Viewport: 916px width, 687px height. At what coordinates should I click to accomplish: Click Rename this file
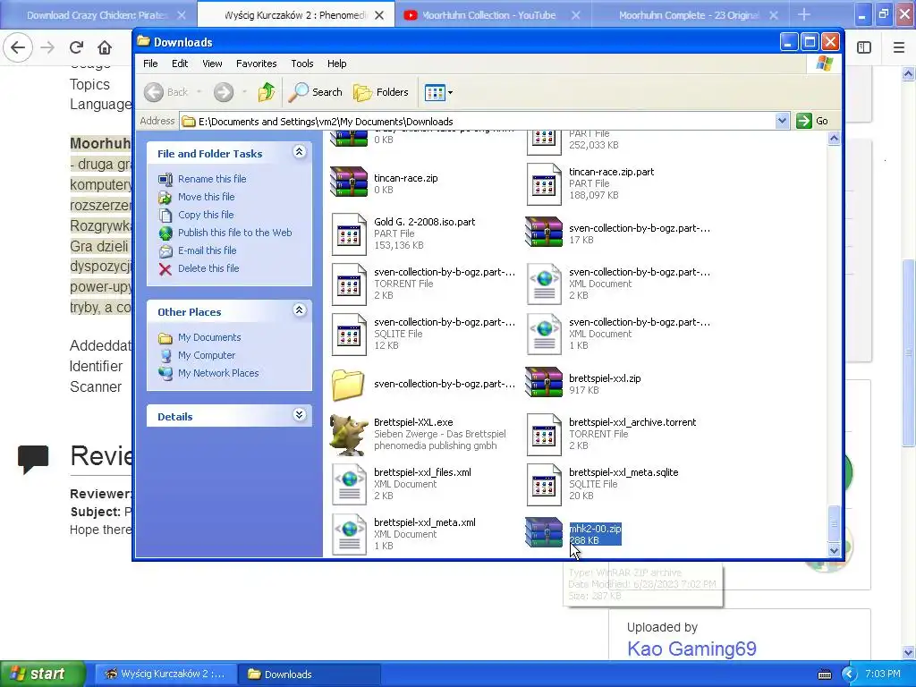pos(212,179)
